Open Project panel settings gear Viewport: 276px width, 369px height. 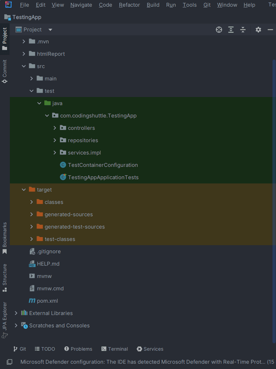tap(258, 30)
